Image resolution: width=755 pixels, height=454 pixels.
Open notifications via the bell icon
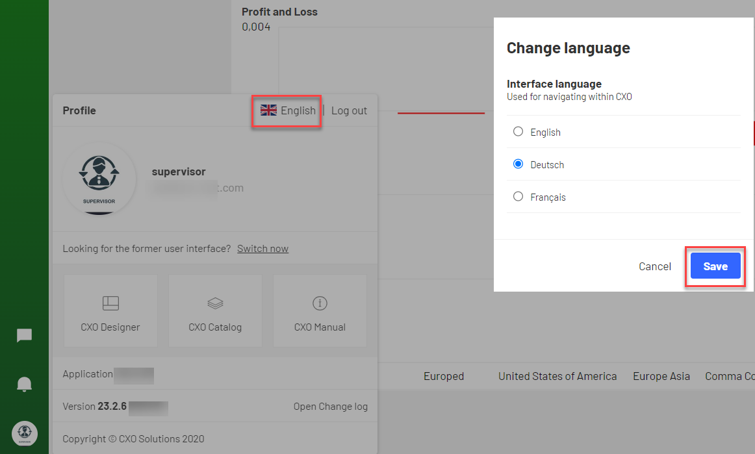(x=24, y=384)
